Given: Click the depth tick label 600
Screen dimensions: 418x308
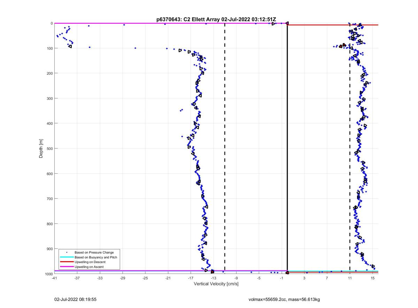Looking at the screenshot, I should click(49, 174).
